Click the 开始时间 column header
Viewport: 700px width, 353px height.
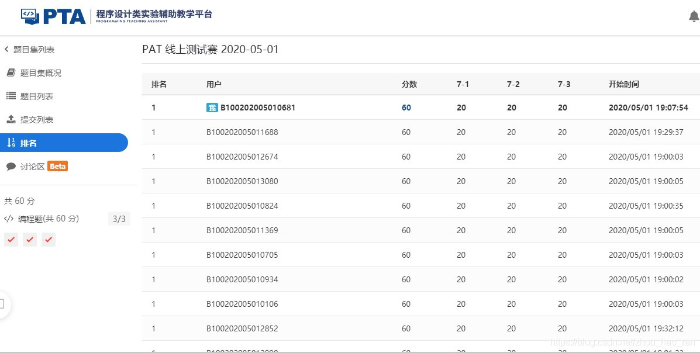[x=624, y=84]
